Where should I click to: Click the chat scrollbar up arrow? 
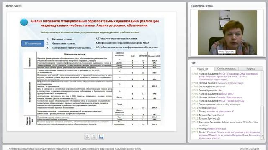pyautogui.click(x=262, y=135)
